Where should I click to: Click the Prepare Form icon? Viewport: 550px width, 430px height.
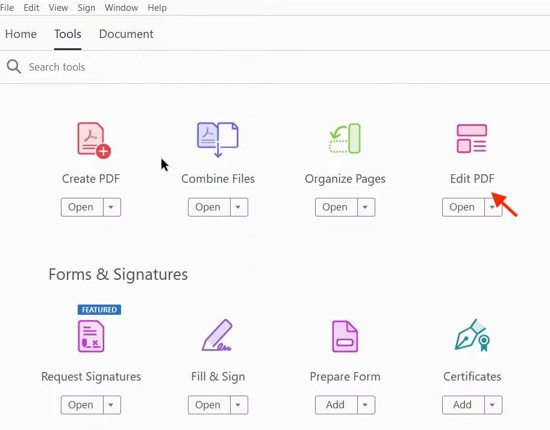click(345, 337)
